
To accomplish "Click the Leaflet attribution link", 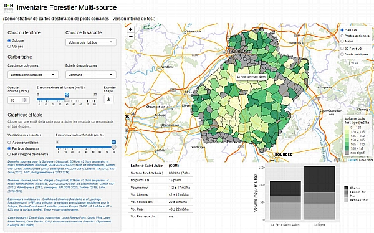I will pyautogui.click(x=352, y=160).
